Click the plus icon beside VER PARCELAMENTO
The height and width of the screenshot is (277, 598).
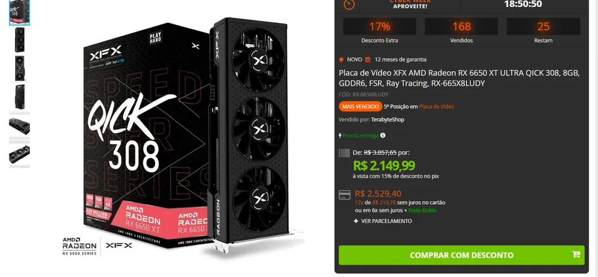(x=356, y=221)
